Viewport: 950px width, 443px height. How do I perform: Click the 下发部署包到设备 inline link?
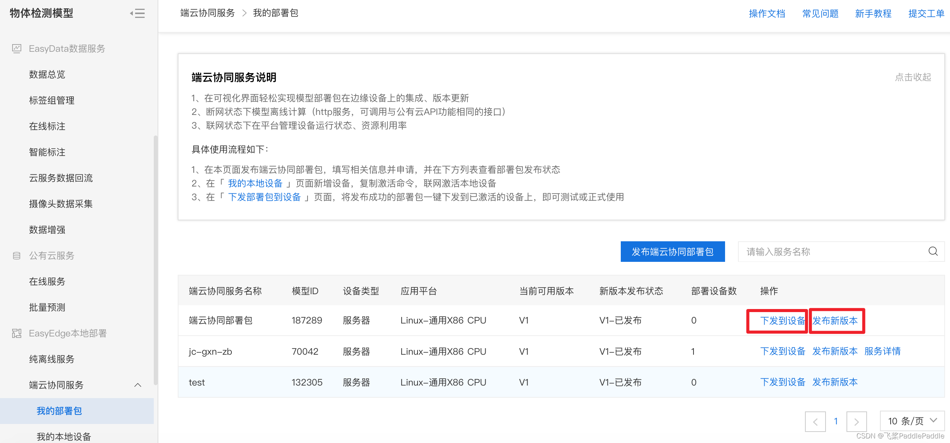click(x=264, y=197)
